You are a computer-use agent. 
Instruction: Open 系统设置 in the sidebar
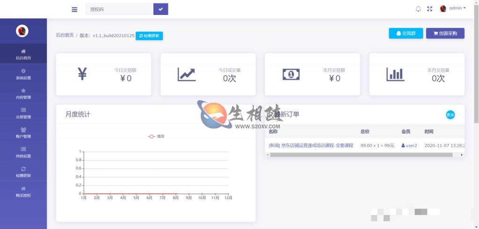coord(23,74)
